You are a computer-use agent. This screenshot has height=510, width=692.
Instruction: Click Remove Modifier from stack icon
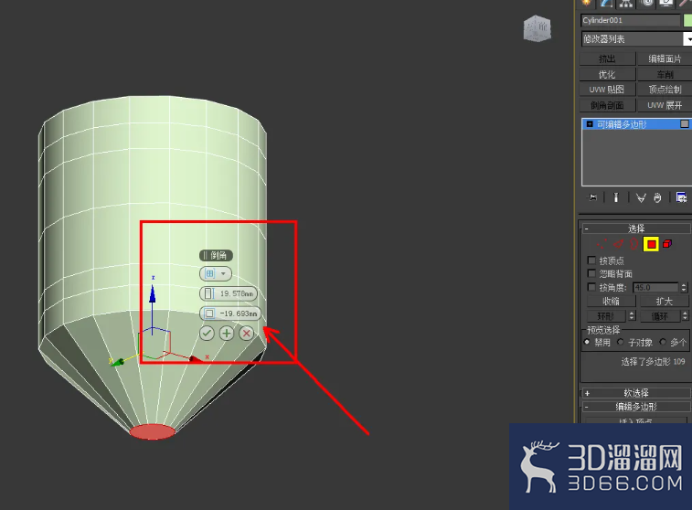point(657,197)
